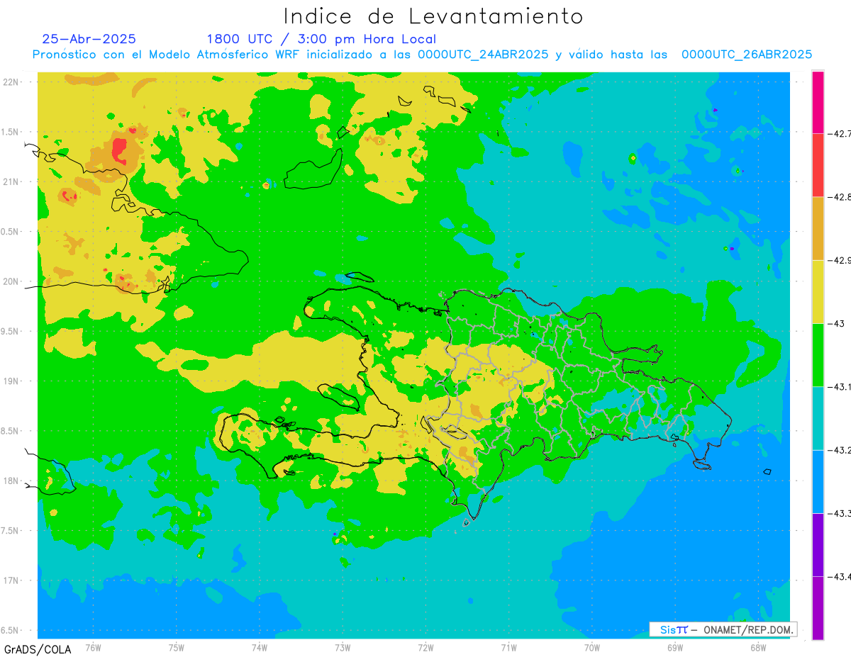Click the teal swatch in the color legend

[818, 418]
